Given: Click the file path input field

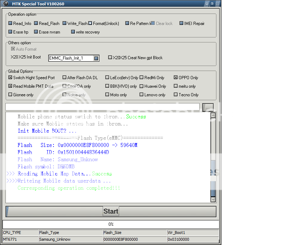Looking at the screenshot, I should pos(102,107).
